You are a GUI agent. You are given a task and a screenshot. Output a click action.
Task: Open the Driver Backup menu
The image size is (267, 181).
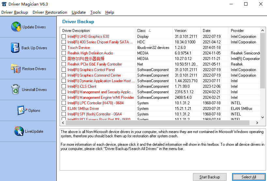[x=15, y=12]
